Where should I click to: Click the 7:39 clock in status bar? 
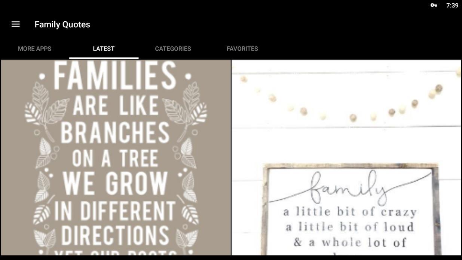point(452,5)
